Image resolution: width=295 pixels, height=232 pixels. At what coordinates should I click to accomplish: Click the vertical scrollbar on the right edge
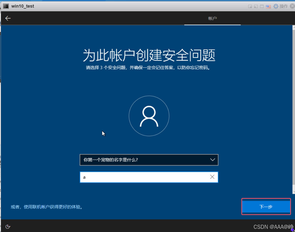pos(294,110)
